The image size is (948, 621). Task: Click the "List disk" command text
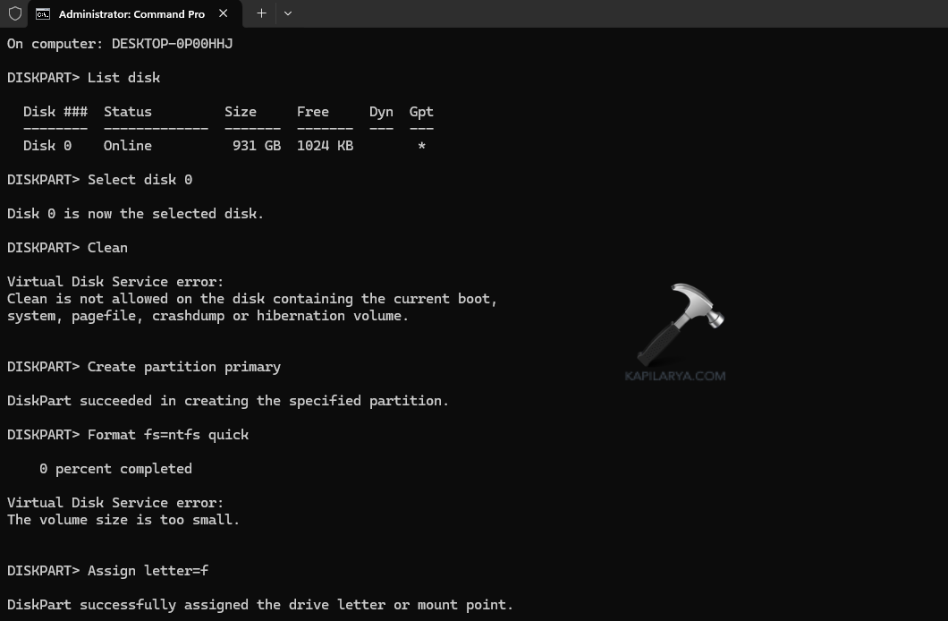[123, 78]
